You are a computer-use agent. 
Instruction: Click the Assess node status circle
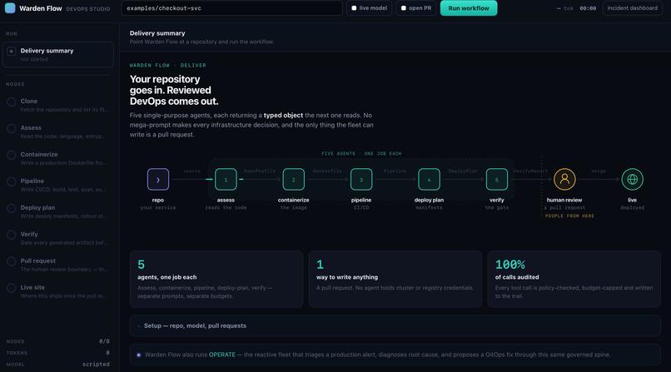(12, 128)
